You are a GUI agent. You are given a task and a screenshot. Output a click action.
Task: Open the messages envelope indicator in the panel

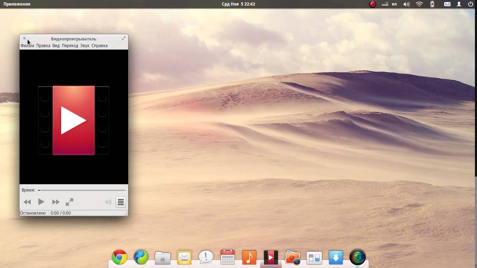[447, 4]
